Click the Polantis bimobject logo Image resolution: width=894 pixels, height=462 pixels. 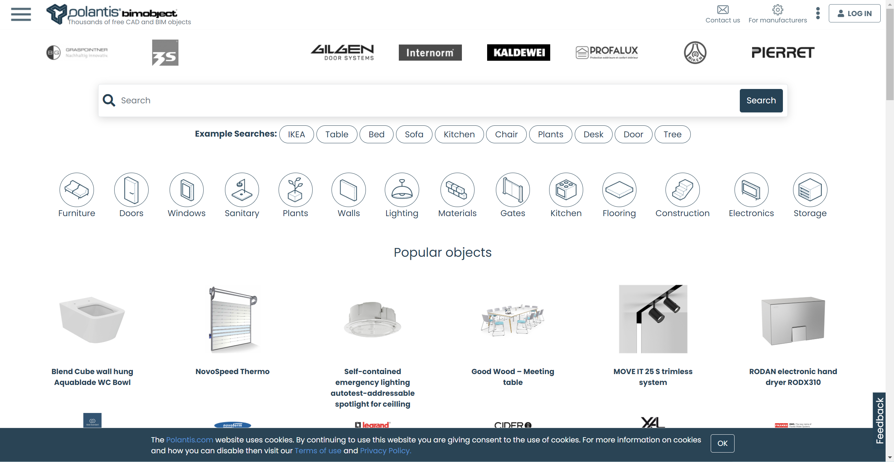pyautogui.click(x=119, y=14)
